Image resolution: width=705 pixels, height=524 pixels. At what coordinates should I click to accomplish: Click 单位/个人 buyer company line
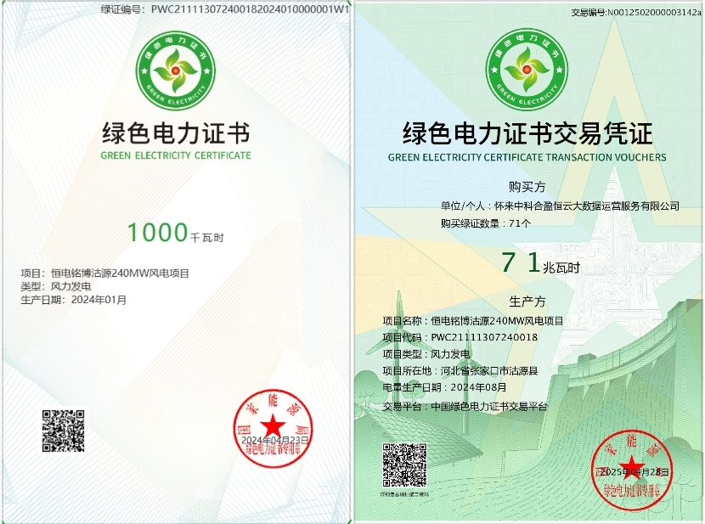[560, 206]
